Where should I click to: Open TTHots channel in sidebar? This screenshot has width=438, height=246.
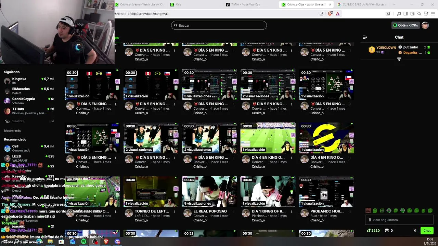[x=29, y=111]
